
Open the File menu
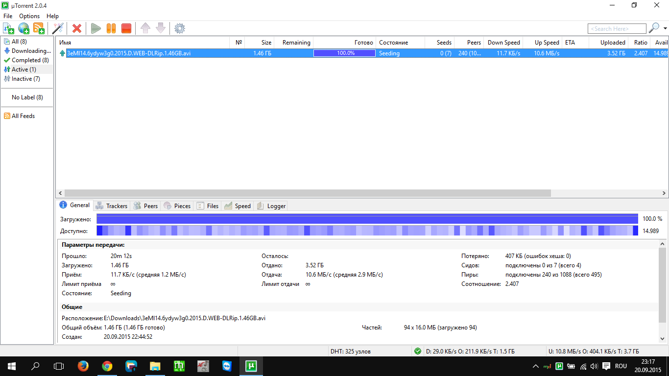pos(8,16)
